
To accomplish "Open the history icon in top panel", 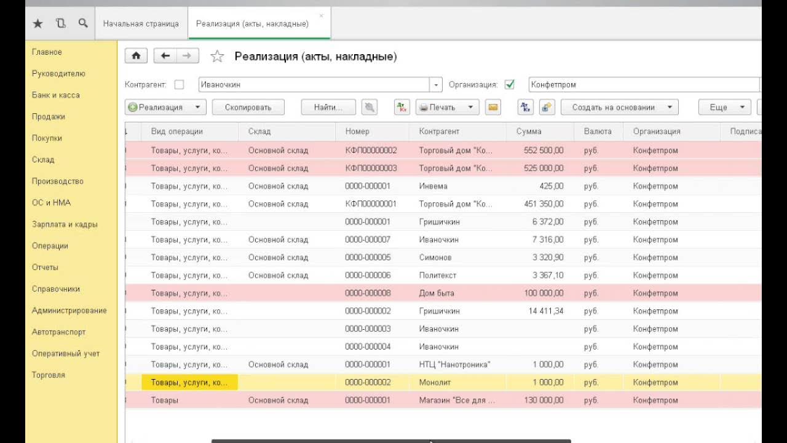I will 60,23.
